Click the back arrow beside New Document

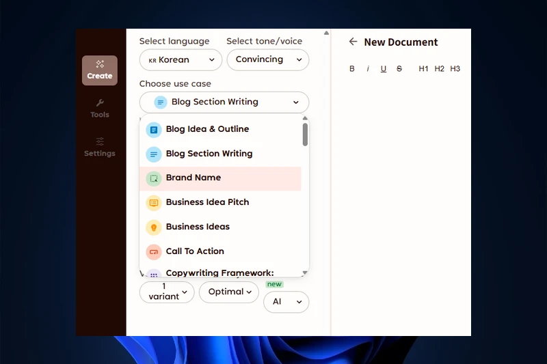tap(353, 42)
